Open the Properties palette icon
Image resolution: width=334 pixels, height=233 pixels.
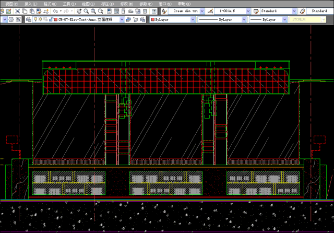pyautogui.click(x=109, y=11)
